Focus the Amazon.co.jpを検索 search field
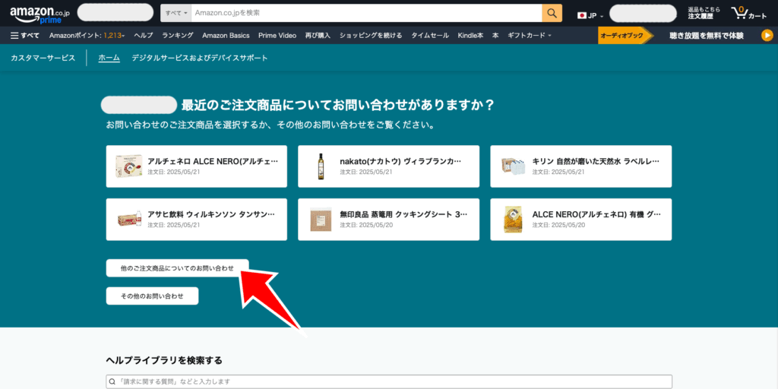Image resolution: width=778 pixels, height=389 pixels. click(366, 14)
